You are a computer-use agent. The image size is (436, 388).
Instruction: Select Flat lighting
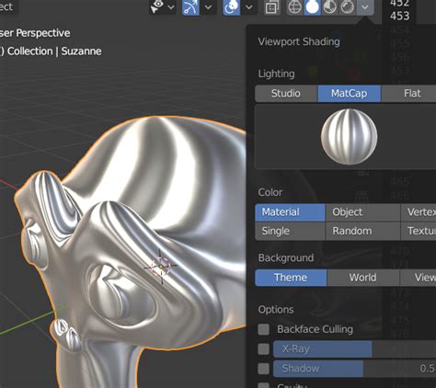coord(408,94)
